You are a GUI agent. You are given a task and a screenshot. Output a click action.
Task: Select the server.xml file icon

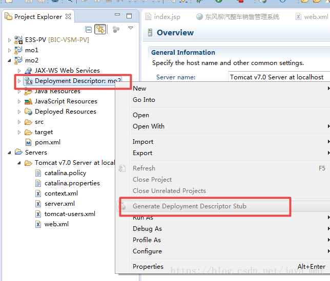38,204
